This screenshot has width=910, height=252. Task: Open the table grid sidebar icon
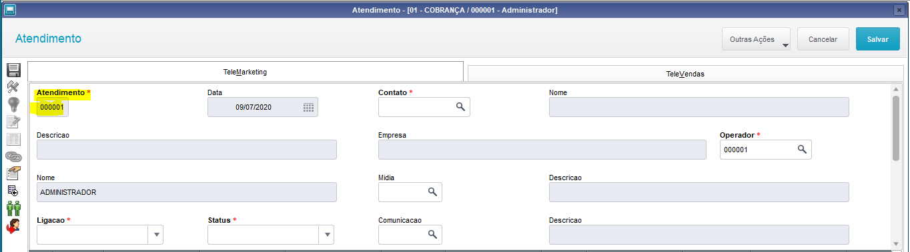coord(13,139)
